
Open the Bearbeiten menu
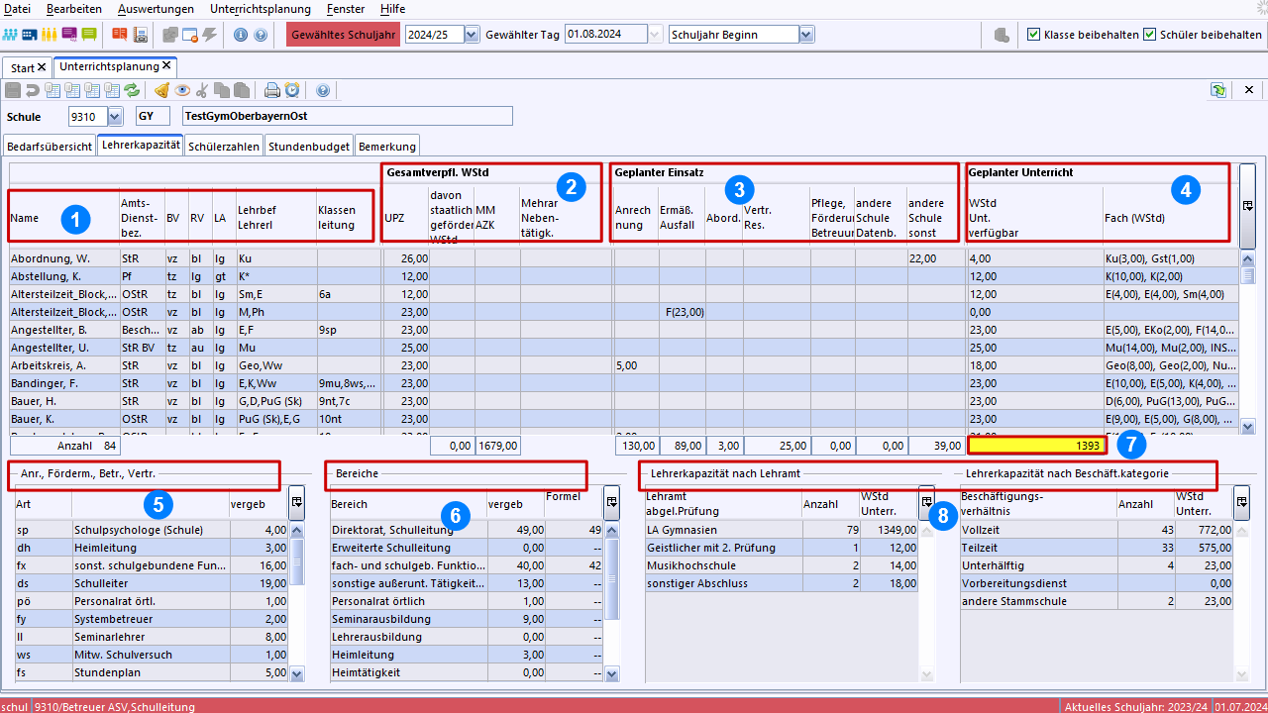click(73, 8)
